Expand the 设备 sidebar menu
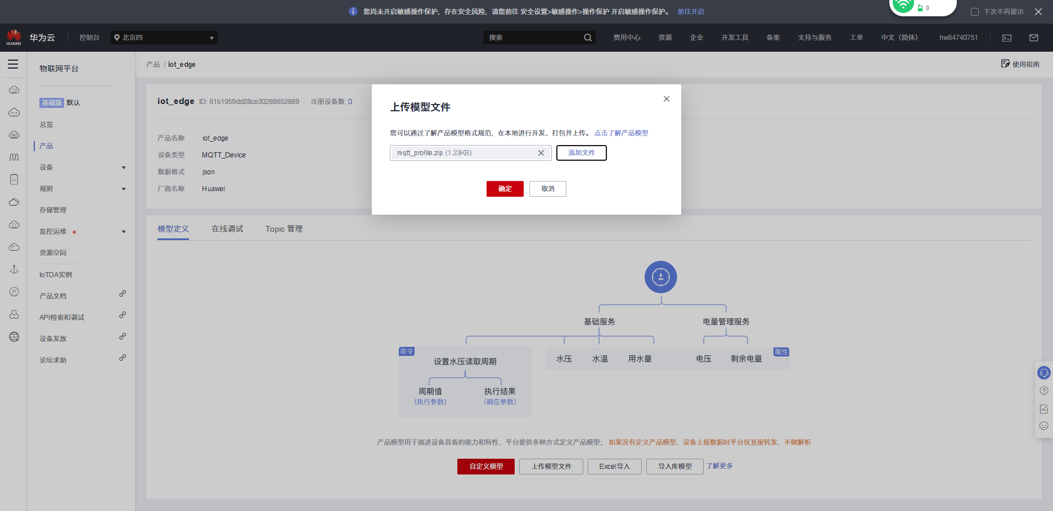Viewport: 1053px width, 511px height. [x=124, y=168]
